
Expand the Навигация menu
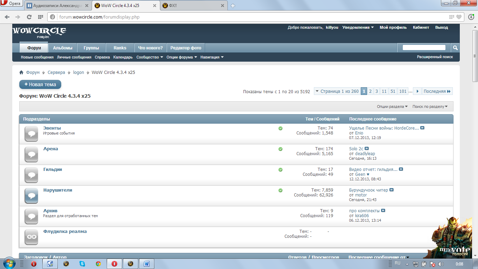[x=212, y=57]
